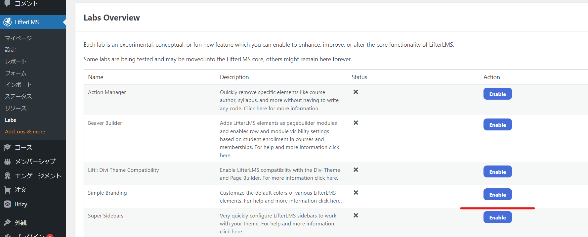Click the Memberships group icon
The width and height of the screenshot is (588, 237).
(7, 162)
